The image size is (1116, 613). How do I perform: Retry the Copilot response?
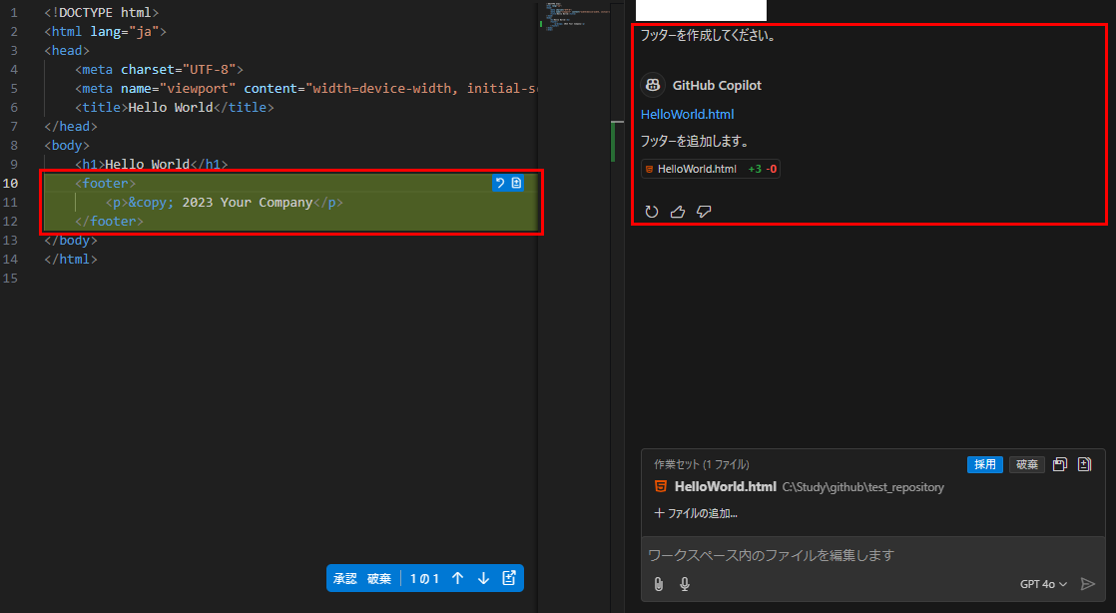[651, 212]
